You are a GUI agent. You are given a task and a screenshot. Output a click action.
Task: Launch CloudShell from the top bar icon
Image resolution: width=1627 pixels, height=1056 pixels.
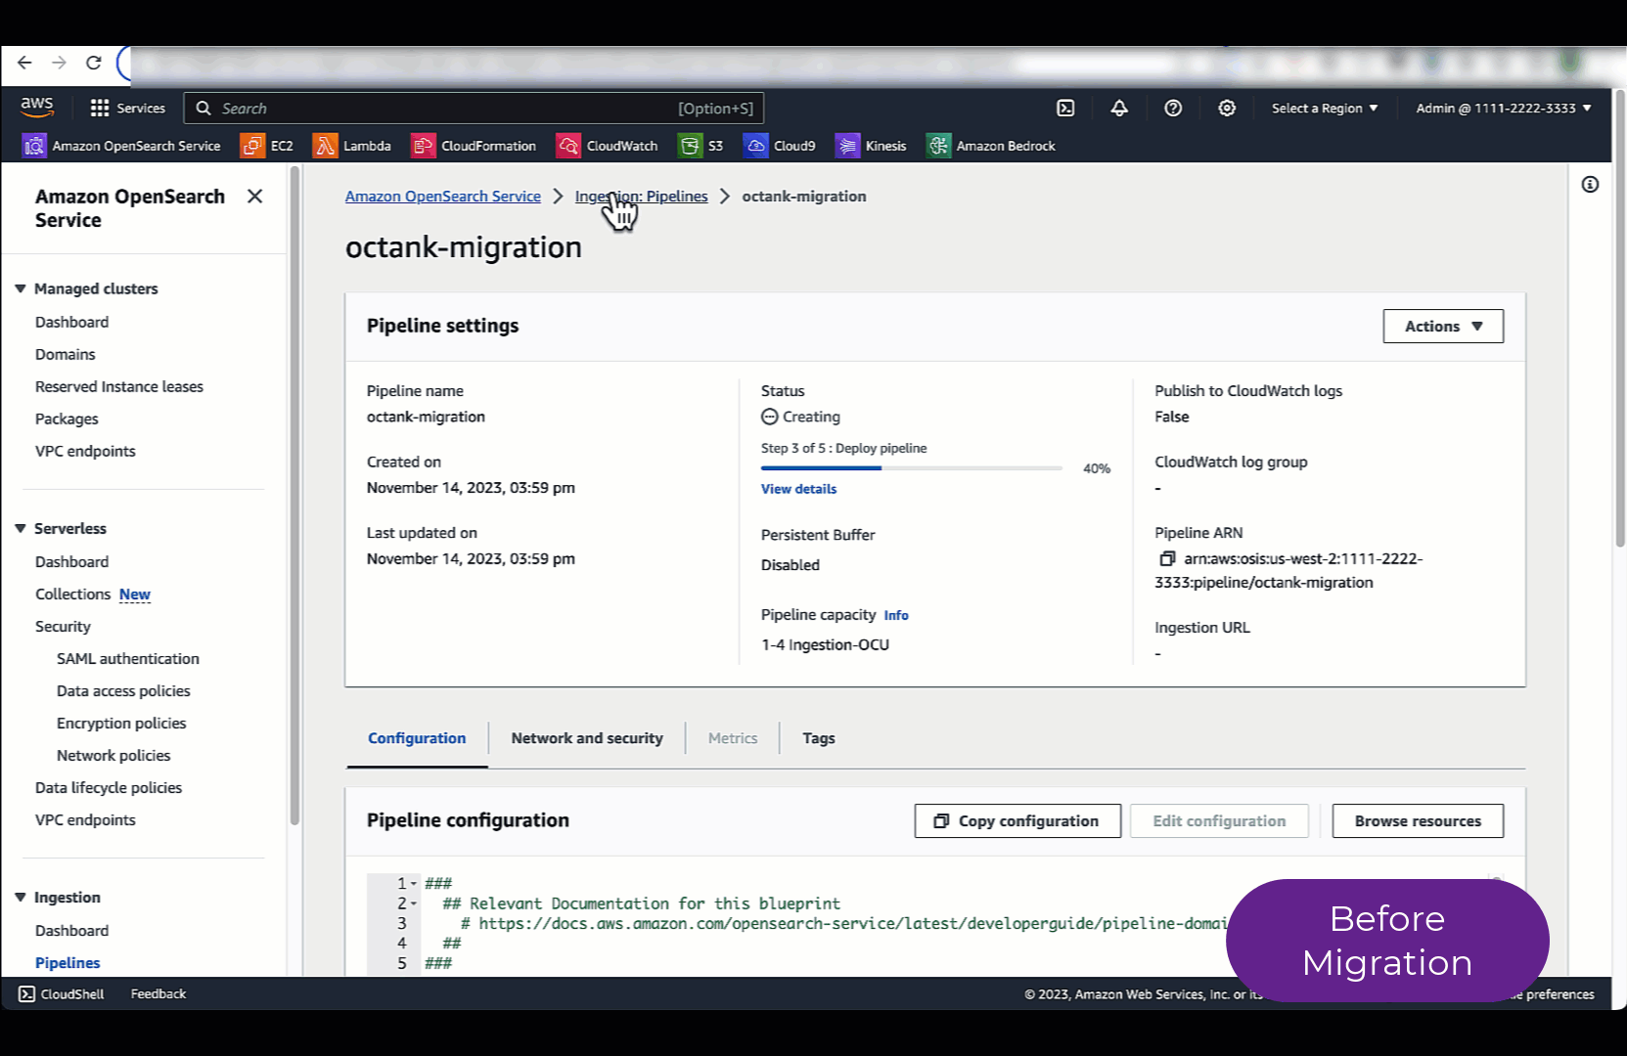(1065, 109)
